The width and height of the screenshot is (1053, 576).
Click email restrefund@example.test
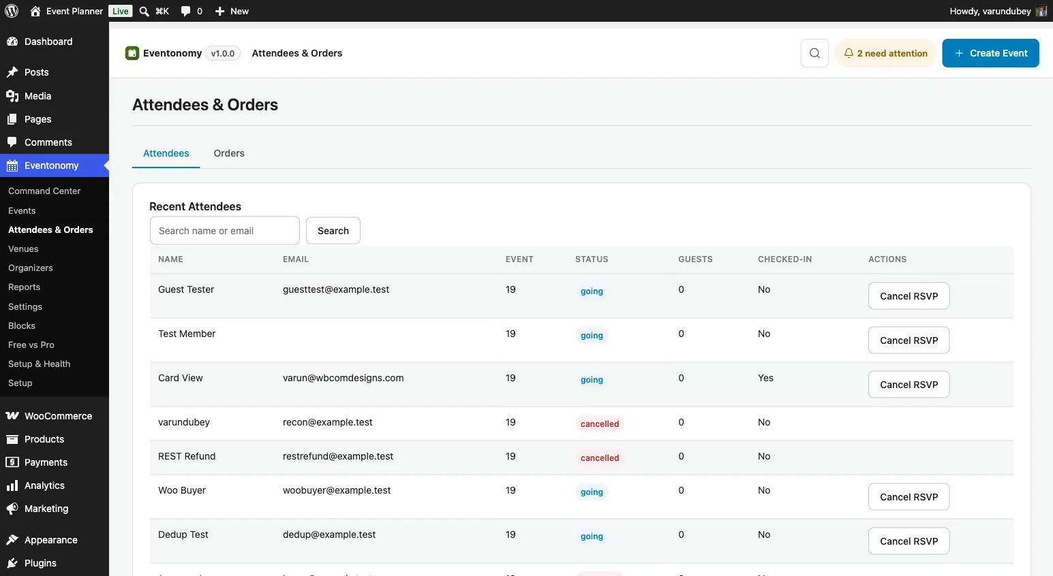[x=338, y=456]
